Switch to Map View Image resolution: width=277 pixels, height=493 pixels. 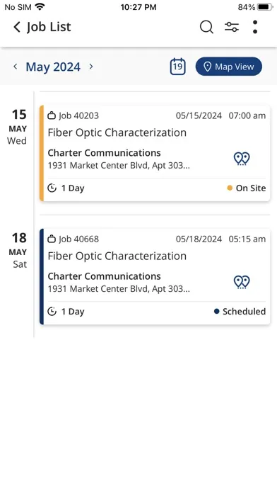coord(229,67)
